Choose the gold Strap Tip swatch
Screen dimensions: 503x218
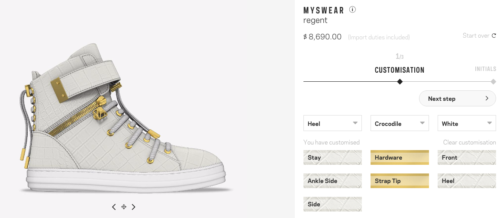[400, 181]
